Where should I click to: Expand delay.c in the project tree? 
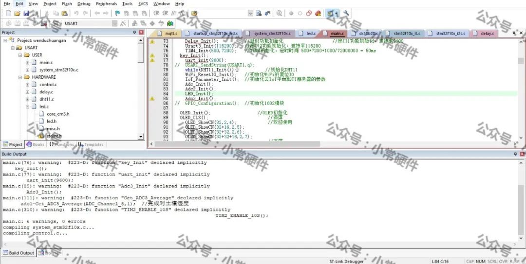pyautogui.click(x=27, y=92)
